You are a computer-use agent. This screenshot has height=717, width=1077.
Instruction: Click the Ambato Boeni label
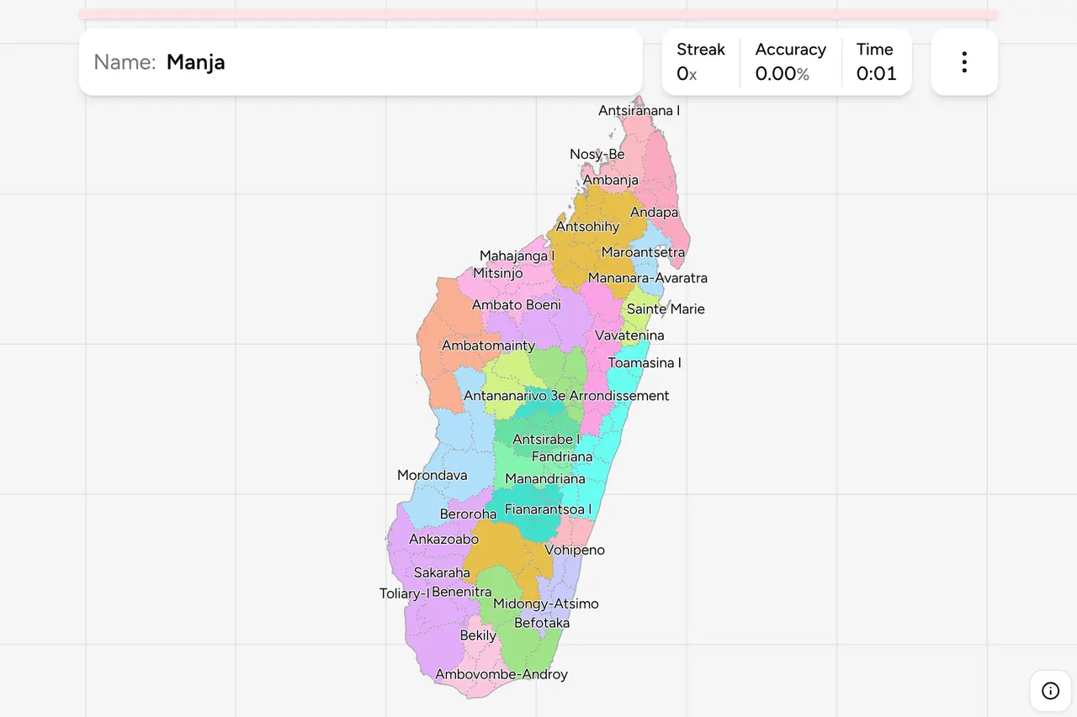(517, 304)
